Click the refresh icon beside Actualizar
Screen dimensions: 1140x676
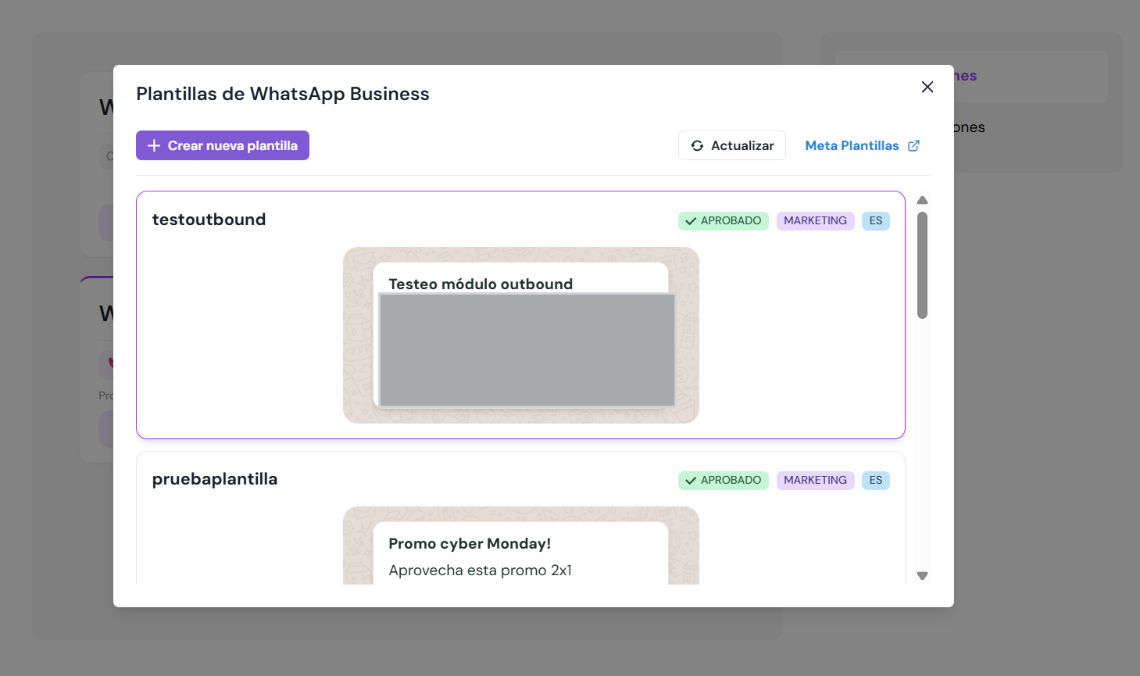coord(697,146)
